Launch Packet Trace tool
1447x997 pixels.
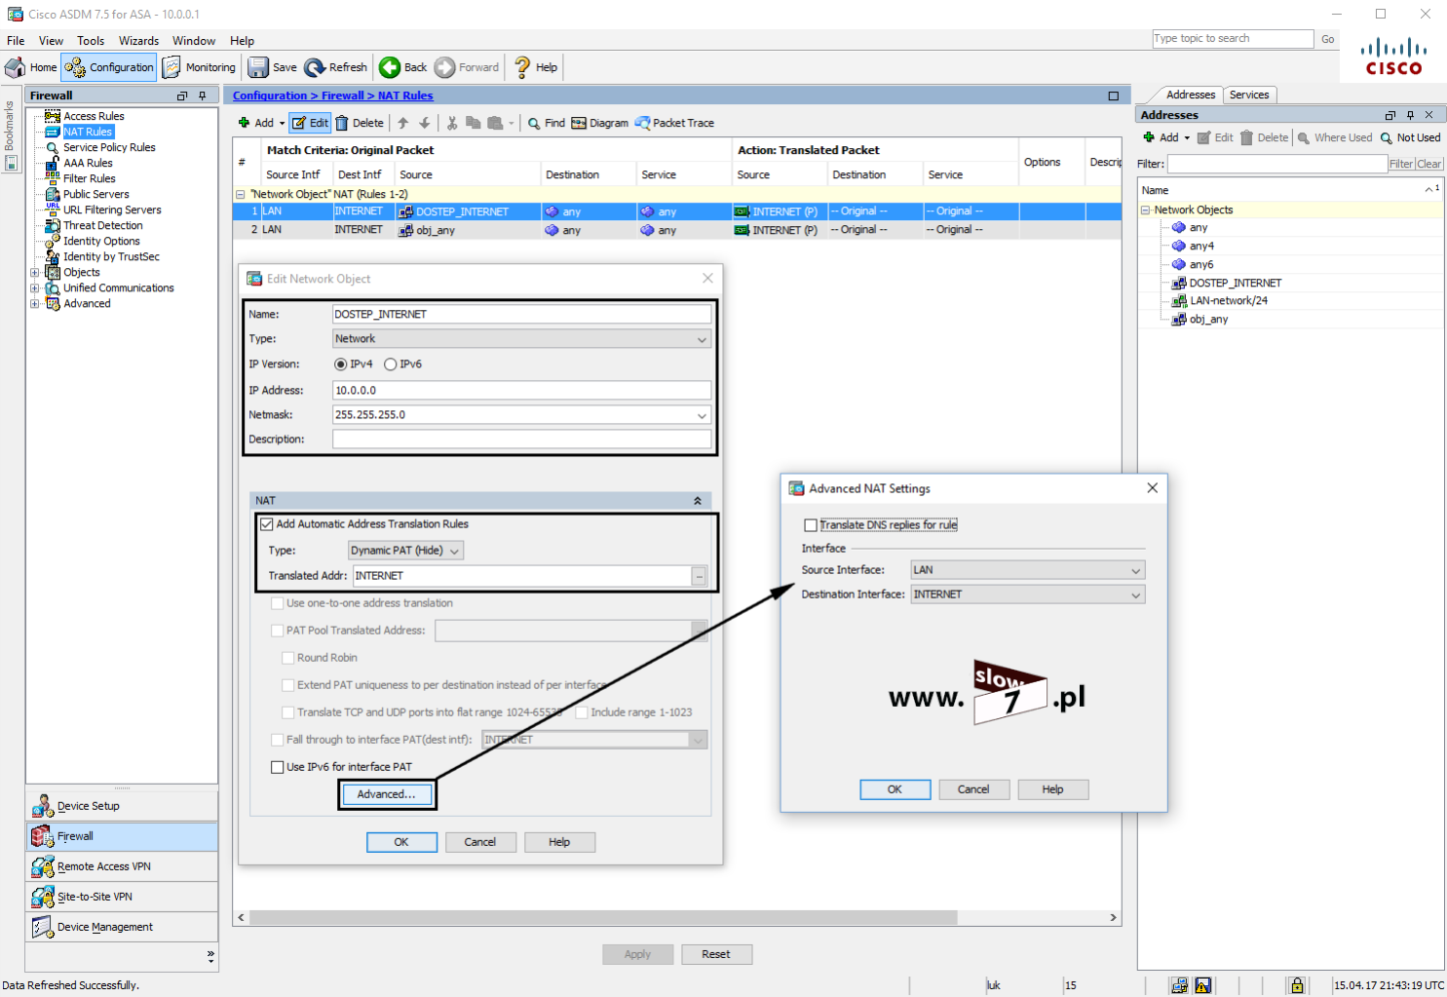[x=674, y=123]
